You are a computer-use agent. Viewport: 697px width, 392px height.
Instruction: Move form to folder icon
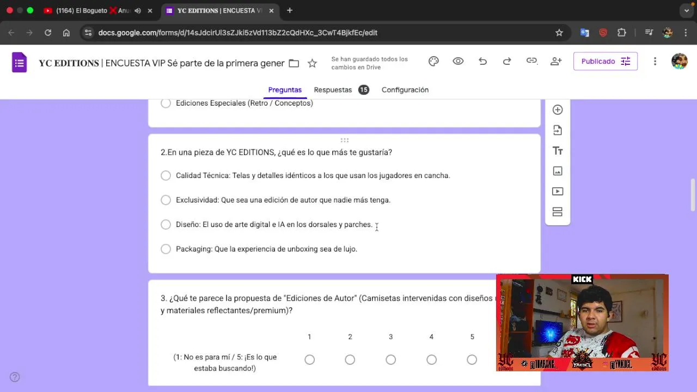pyautogui.click(x=294, y=63)
